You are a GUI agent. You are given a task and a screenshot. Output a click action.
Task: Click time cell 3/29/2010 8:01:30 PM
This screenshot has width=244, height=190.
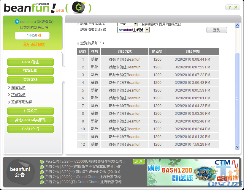pos(192,137)
